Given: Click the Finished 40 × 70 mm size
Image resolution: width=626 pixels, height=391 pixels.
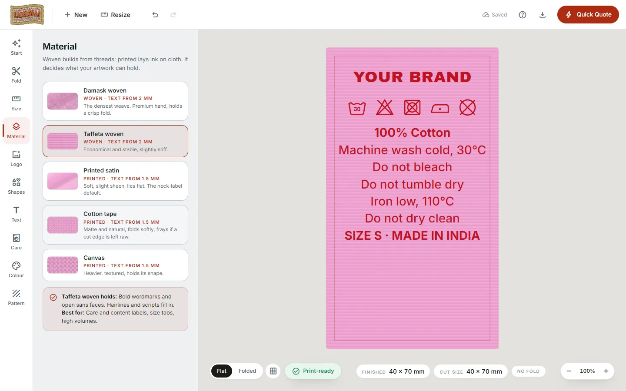Looking at the screenshot, I should [393, 371].
